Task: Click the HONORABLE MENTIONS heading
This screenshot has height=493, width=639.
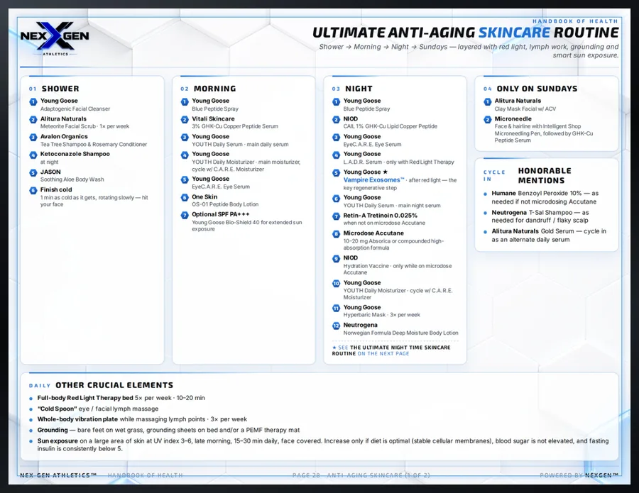Action: [545, 175]
